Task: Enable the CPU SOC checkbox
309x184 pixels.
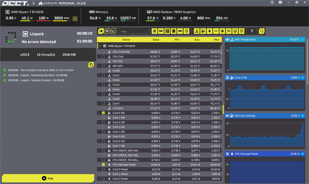Action: point(103,61)
